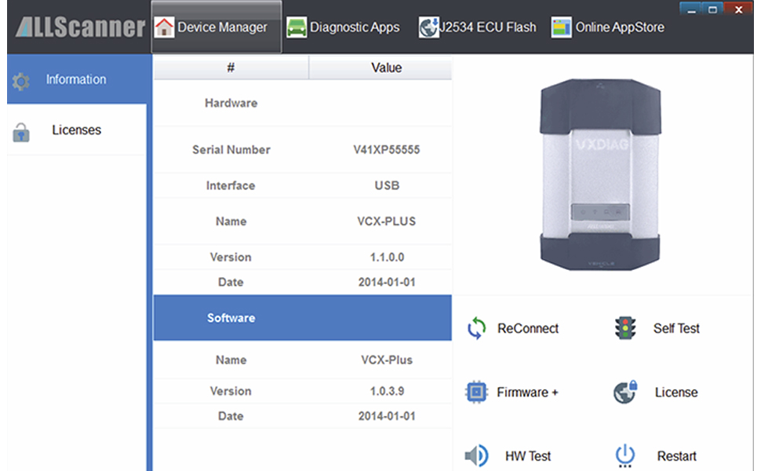Viewport: 761px width, 471px height.
Task: Click the Restart button label
Action: (676, 456)
